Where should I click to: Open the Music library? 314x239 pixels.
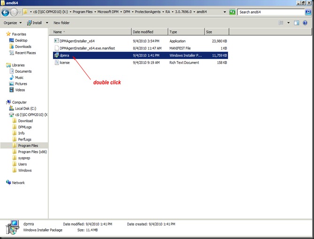click(x=19, y=78)
